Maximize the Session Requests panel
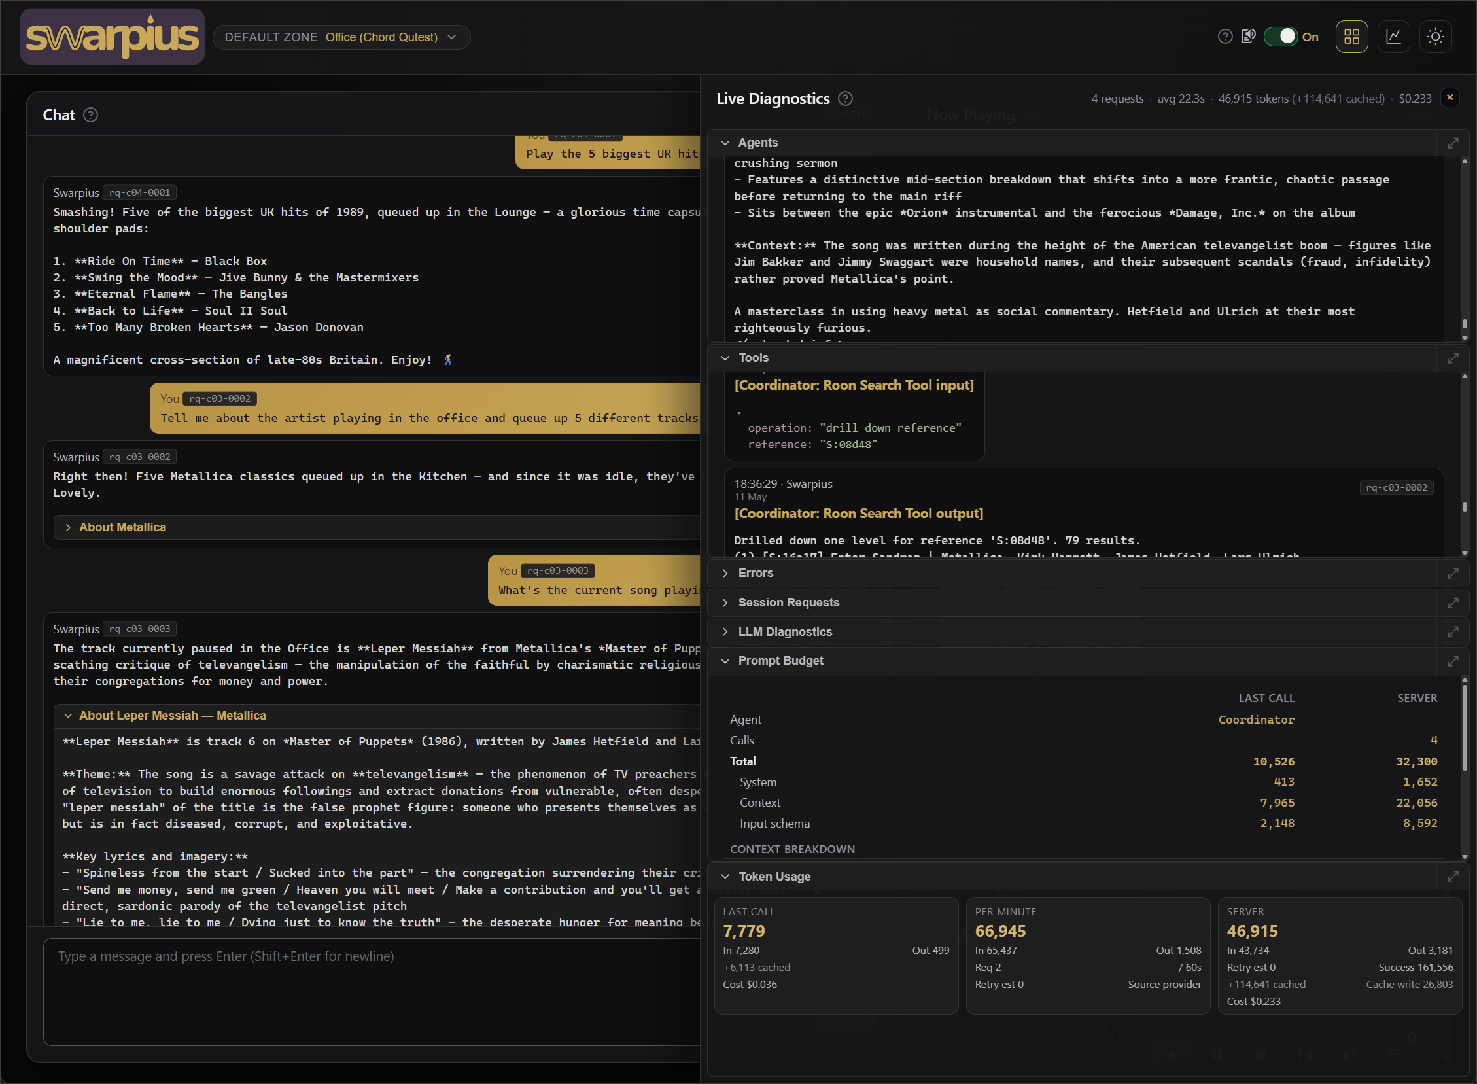Viewport: 1477px width, 1084px height. click(x=1453, y=603)
